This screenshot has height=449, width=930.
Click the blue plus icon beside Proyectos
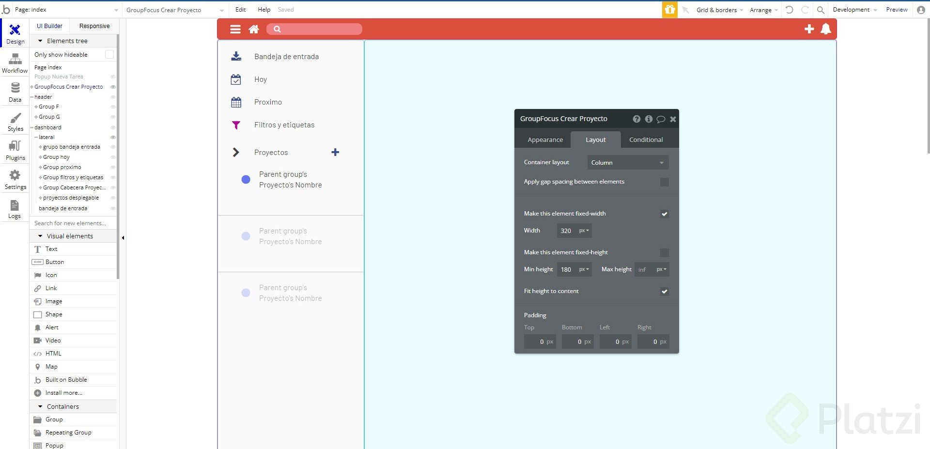click(335, 152)
